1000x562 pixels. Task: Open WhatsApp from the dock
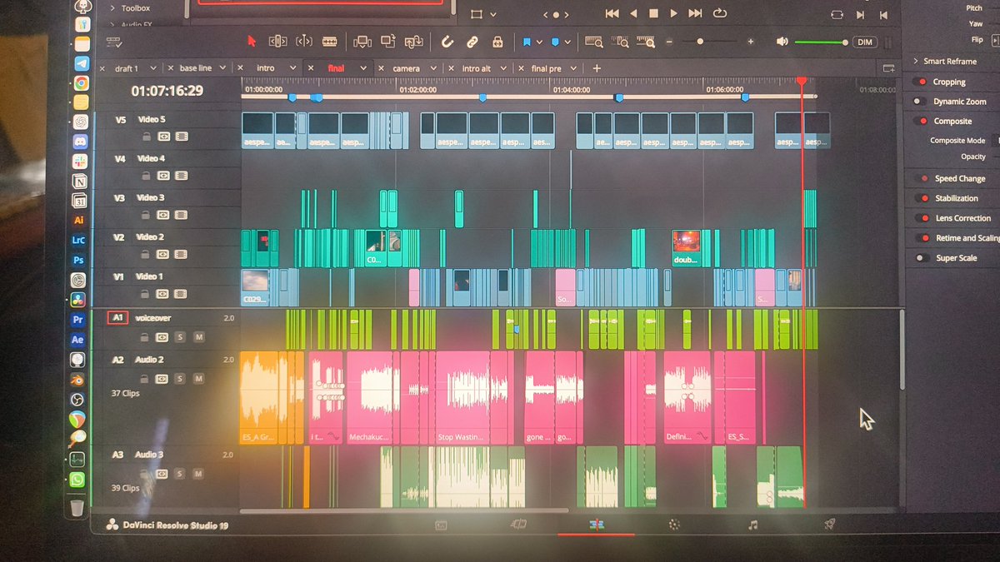point(77,480)
